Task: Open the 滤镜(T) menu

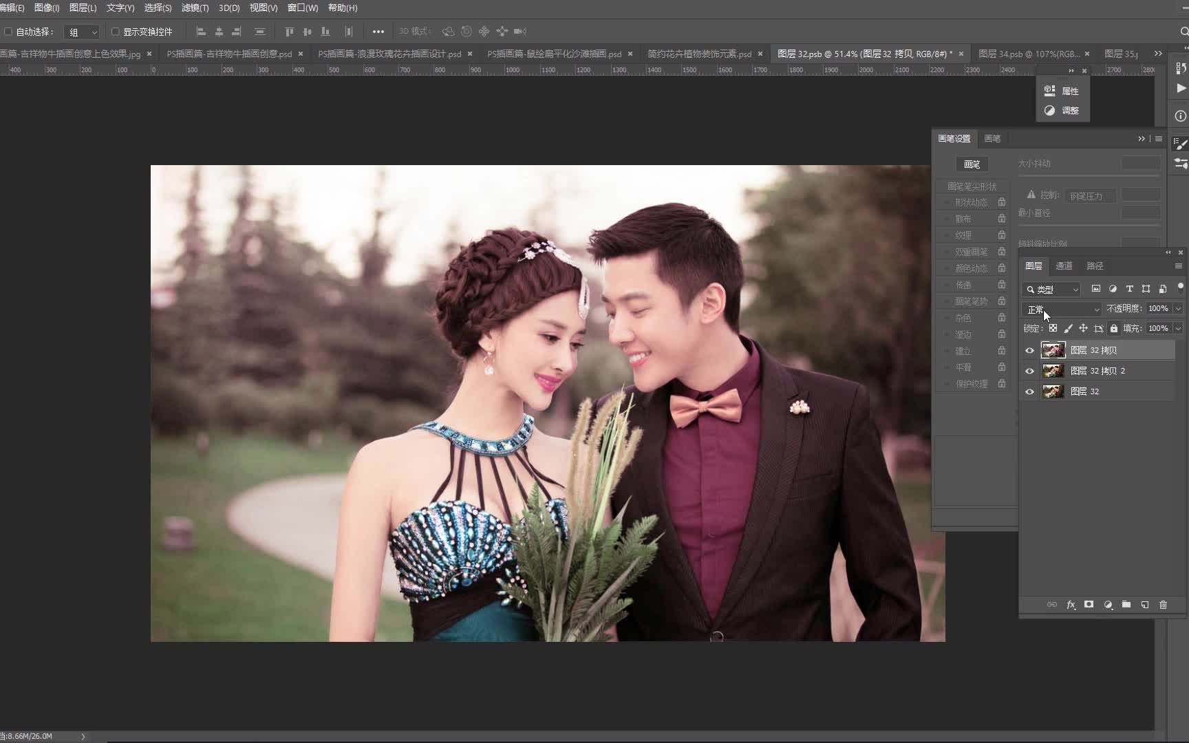Action: [195, 8]
